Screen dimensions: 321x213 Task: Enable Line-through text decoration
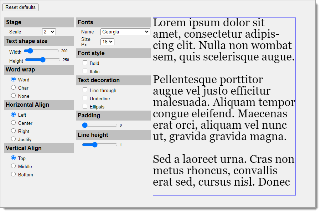(x=85, y=90)
